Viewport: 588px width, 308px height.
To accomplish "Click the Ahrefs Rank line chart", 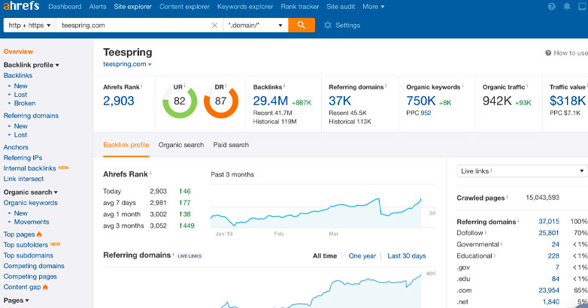I will pyautogui.click(x=316, y=212).
